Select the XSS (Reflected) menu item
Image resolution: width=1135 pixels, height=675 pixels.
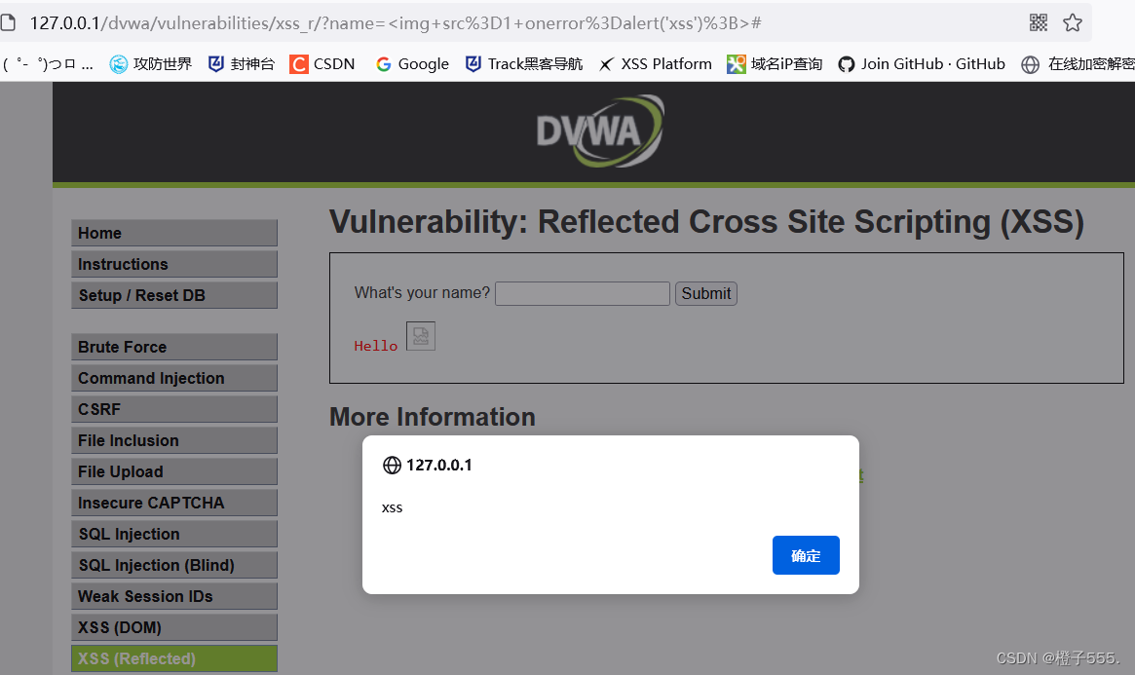174,658
